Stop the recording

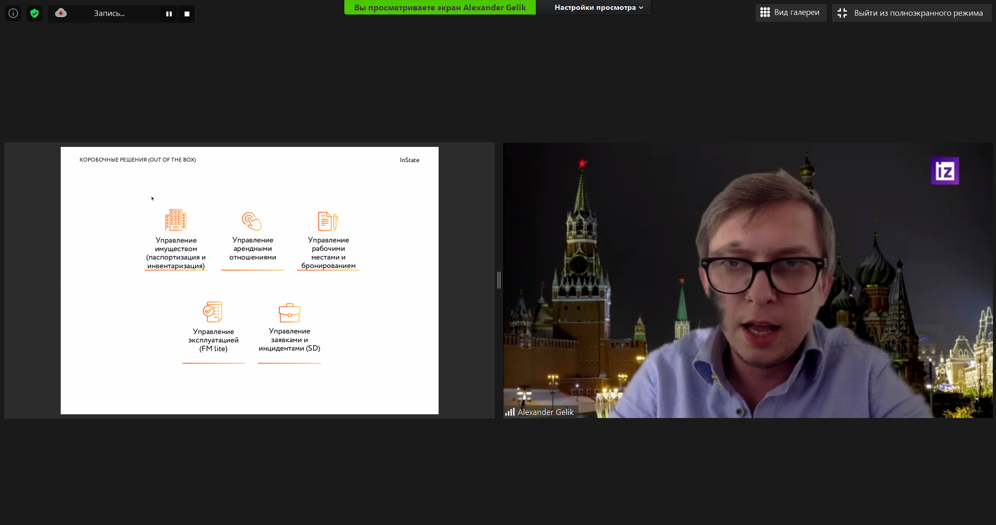point(187,14)
